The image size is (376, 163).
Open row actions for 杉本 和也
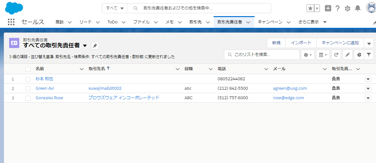click(368, 79)
